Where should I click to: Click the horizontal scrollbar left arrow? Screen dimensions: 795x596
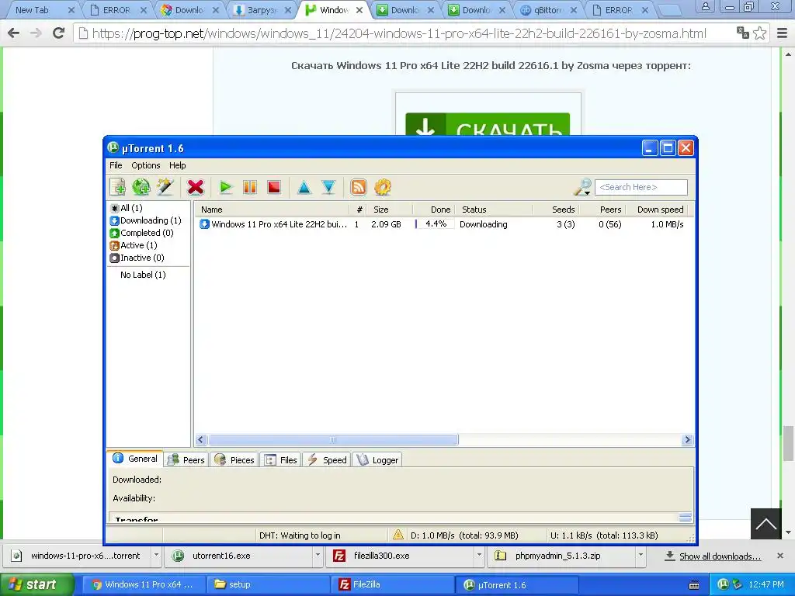(201, 439)
